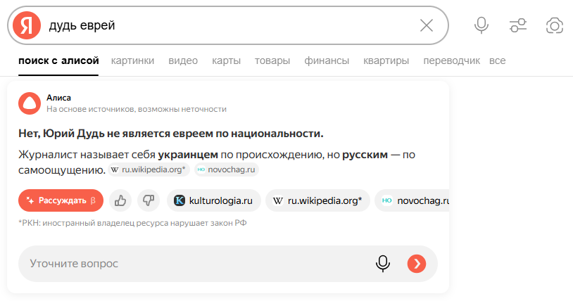Screen dimensions: 573x301
Task: Select the переводчик tab
Action: click(452, 60)
